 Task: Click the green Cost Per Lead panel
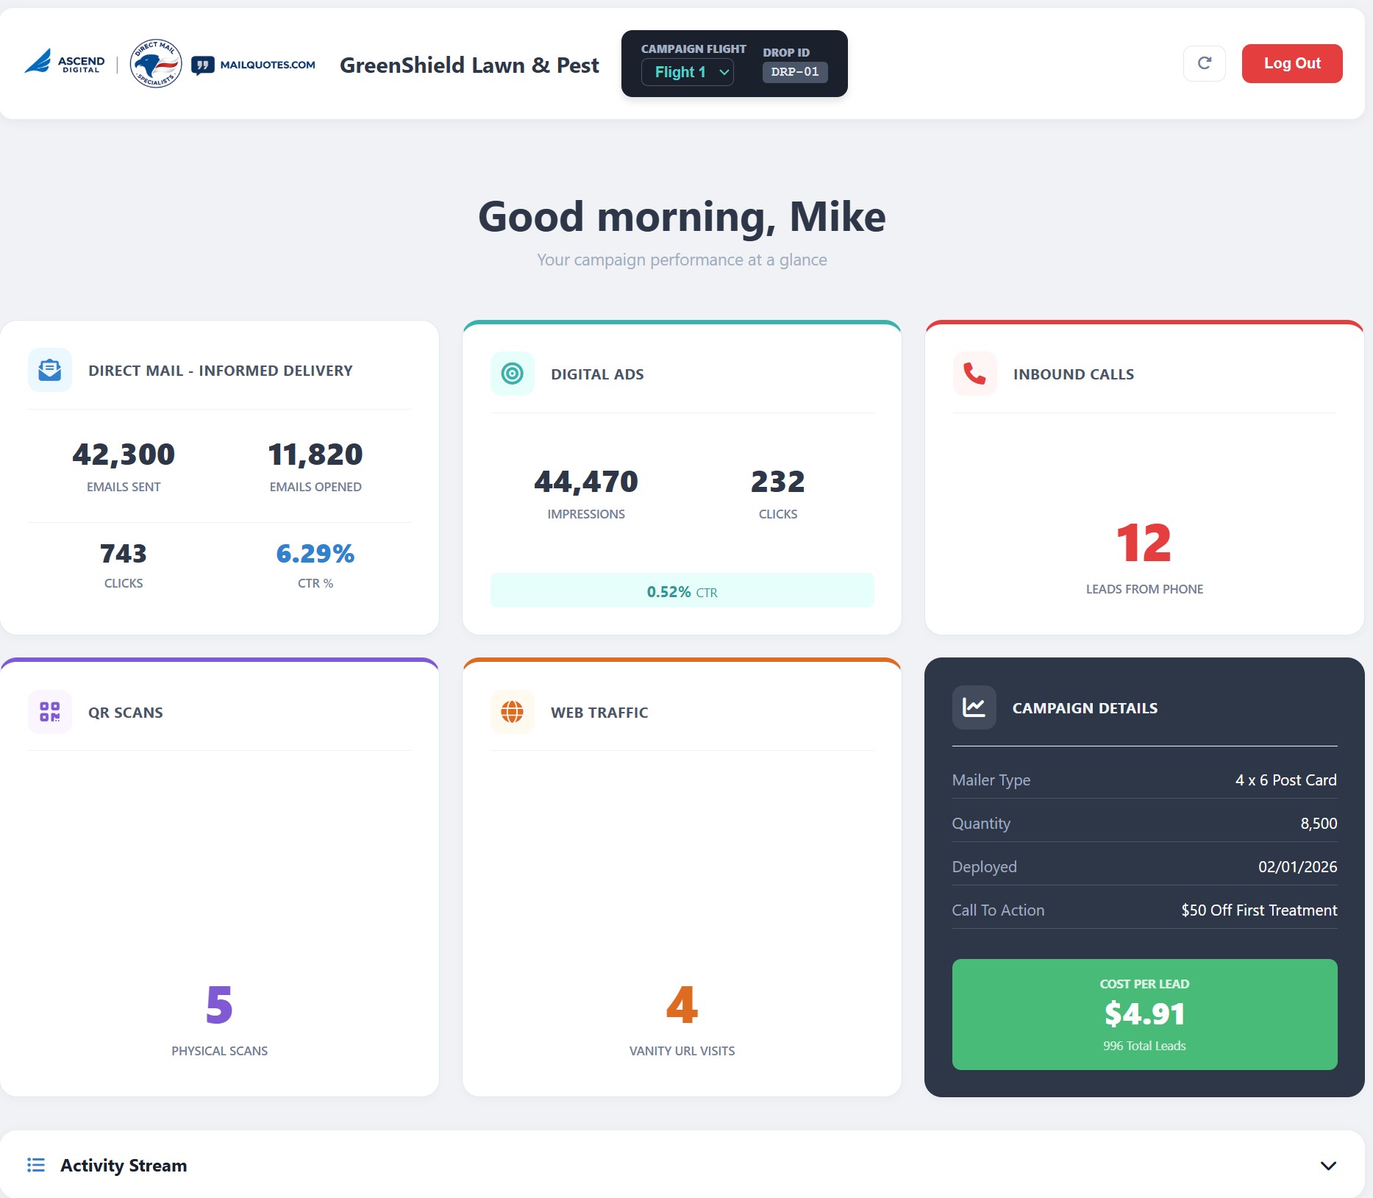click(1144, 1014)
